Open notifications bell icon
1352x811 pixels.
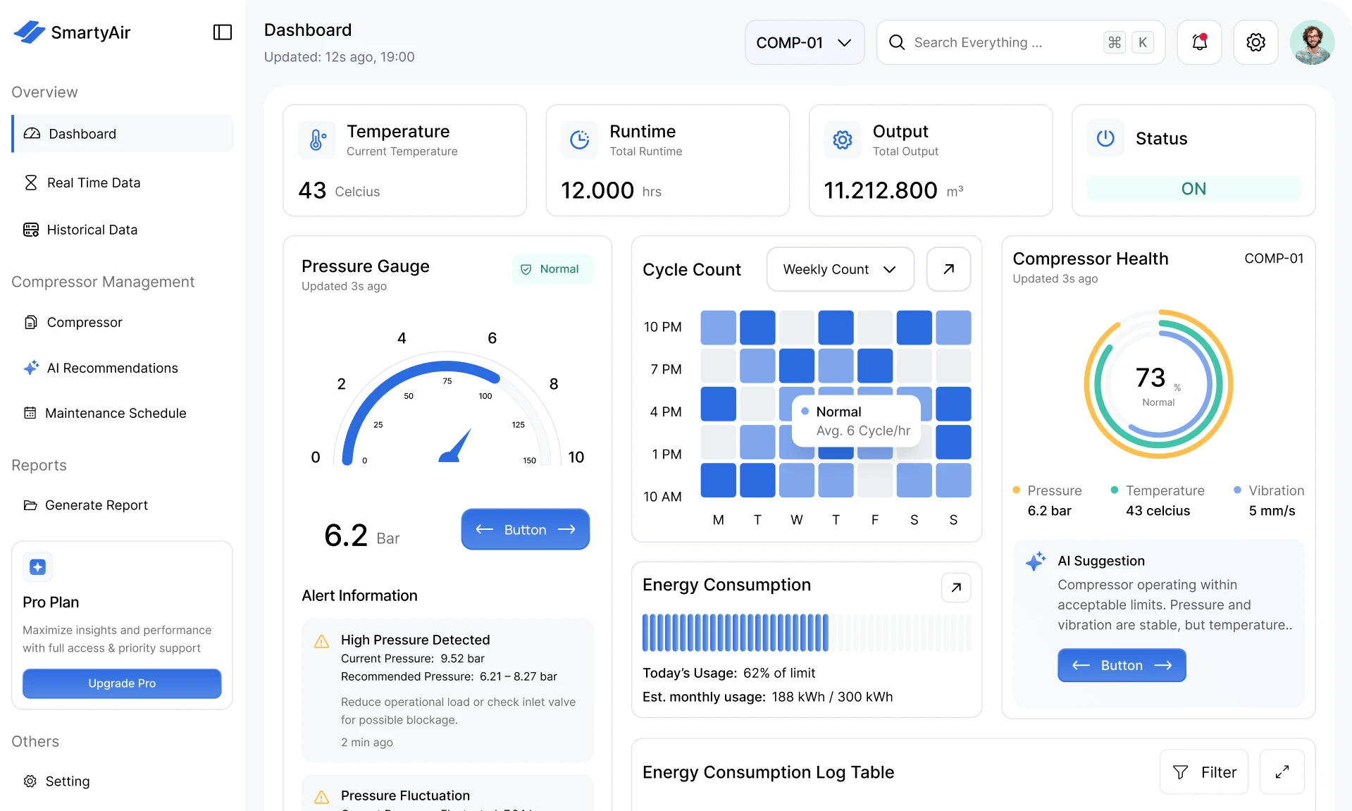click(1199, 42)
